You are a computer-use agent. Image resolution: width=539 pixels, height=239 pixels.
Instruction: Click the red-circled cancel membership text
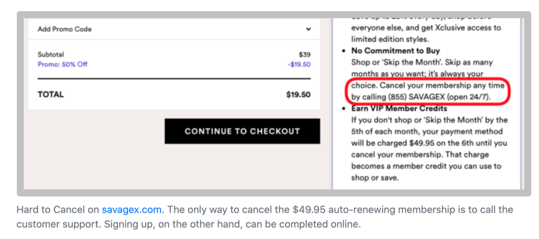[x=429, y=91]
